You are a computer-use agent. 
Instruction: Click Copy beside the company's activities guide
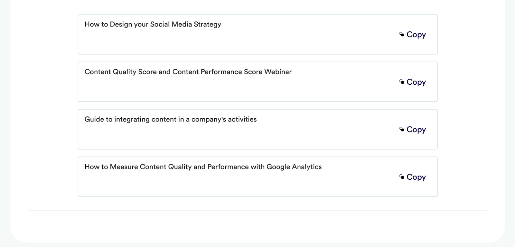(416, 130)
